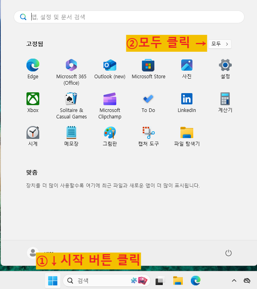
Task: Launch Microsoft 365 (Office)
Action: tap(71, 72)
